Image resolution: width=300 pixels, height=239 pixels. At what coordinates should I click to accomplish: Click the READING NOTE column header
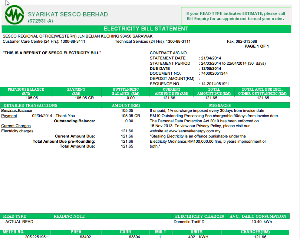tap(69, 216)
